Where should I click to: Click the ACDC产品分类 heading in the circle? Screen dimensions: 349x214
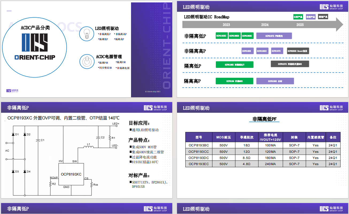[x=35, y=28]
